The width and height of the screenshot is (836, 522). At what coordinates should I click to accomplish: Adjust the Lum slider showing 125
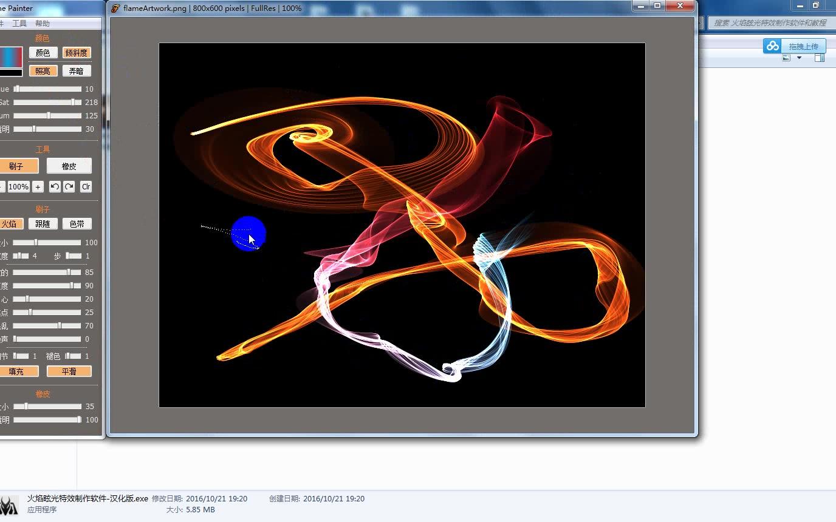point(47,116)
